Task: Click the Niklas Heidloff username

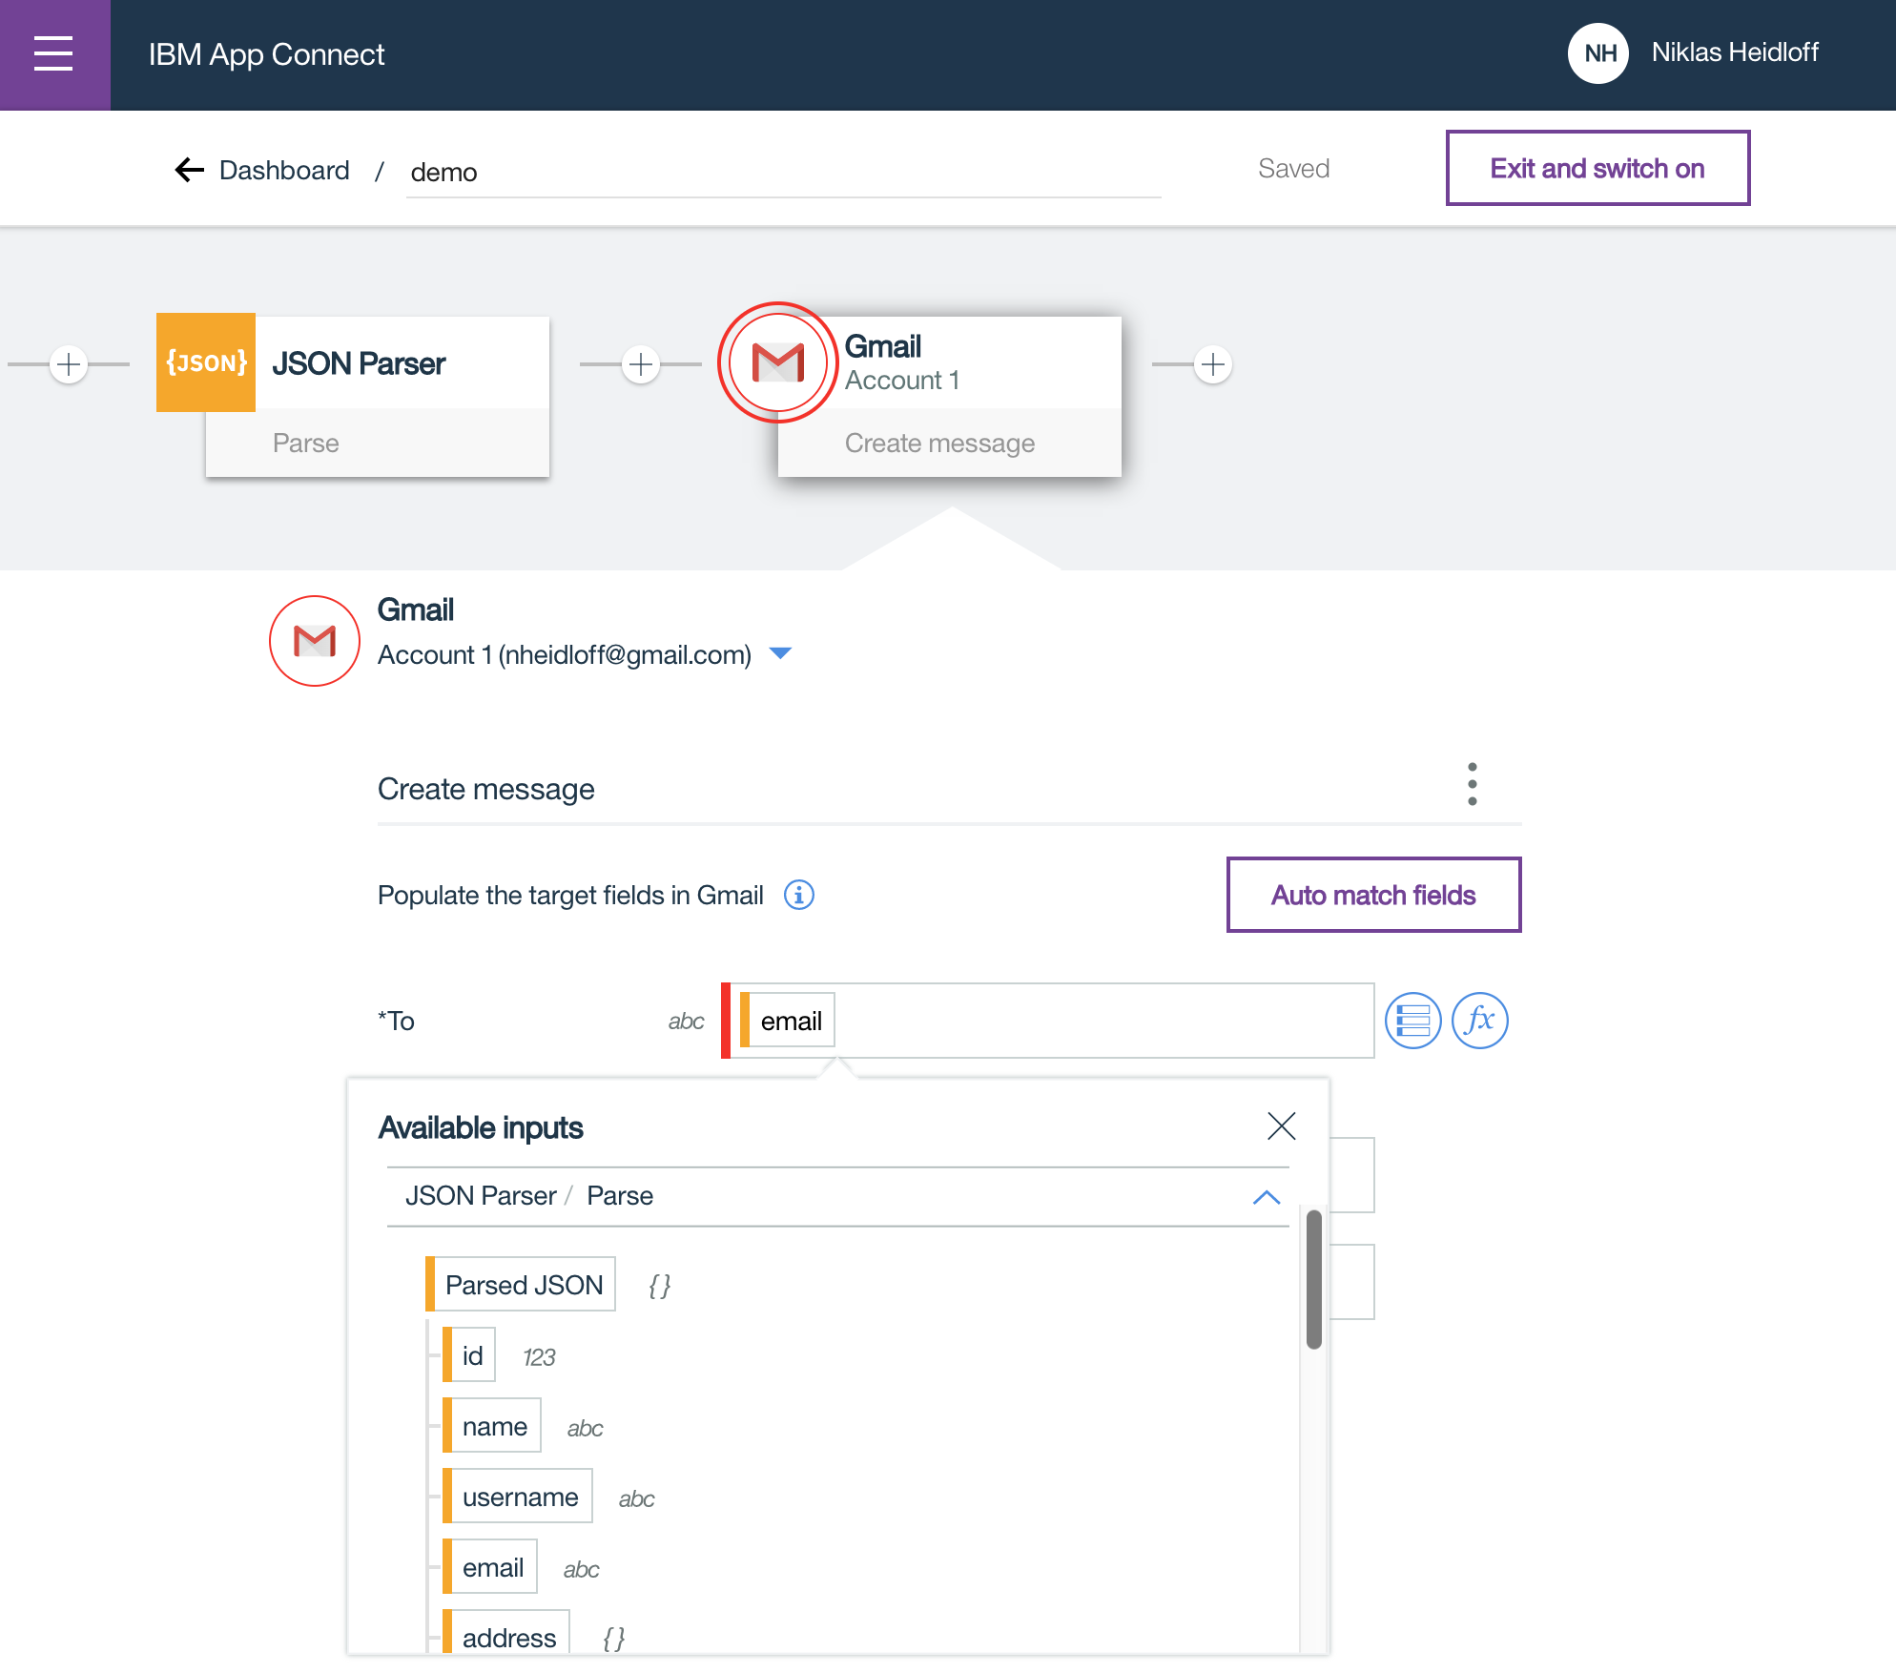Action: (x=1735, y=52)
